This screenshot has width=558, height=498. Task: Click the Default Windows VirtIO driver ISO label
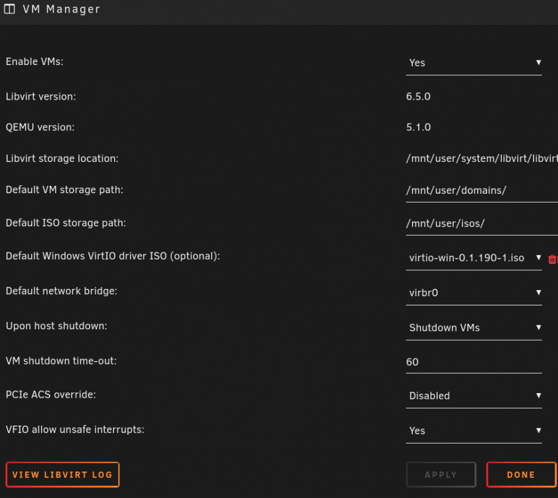(113, 256)
